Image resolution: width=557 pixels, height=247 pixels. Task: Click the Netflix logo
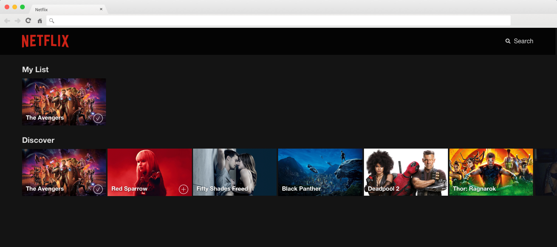click(x=45, y=41)
